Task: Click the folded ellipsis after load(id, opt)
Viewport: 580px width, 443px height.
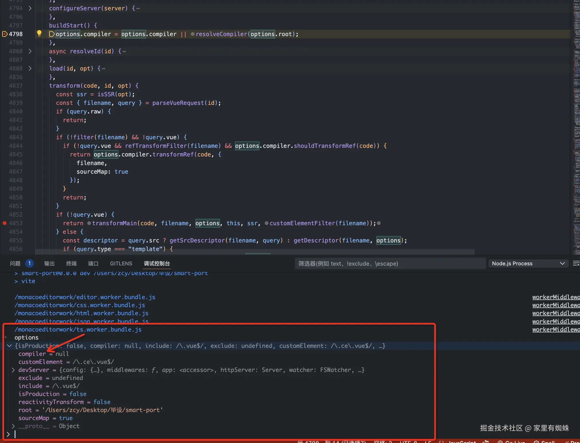Action: tap(104, 68)
